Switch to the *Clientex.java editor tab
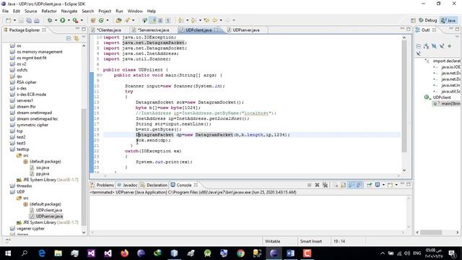Viewport: 462px width, 260px height. [109, 30]
